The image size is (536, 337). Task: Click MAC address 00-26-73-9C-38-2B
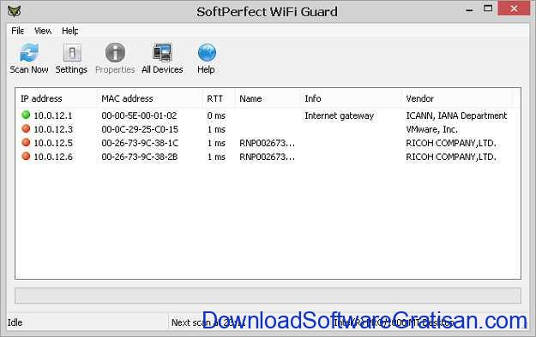[x=140, y=157]
